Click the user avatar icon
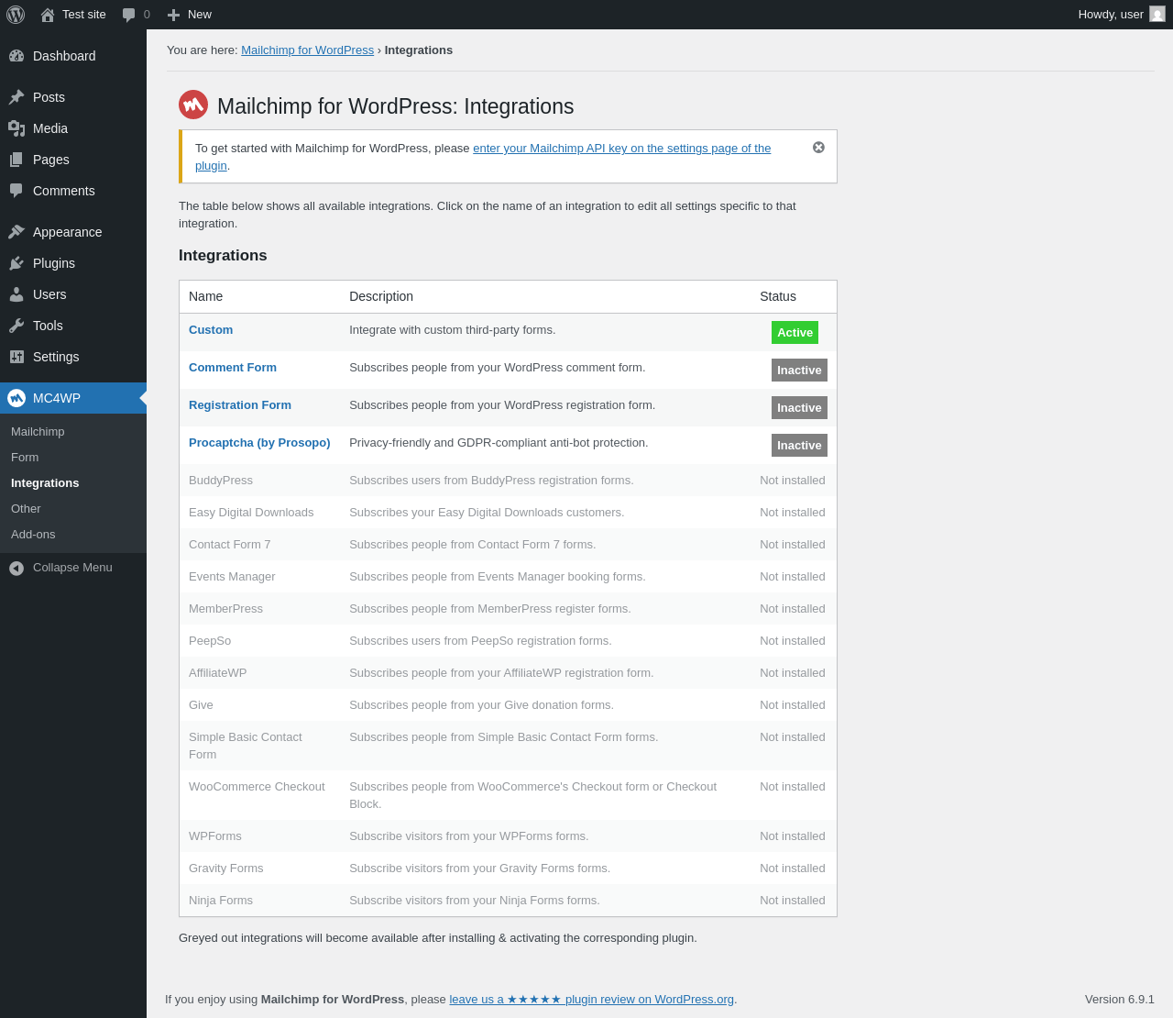The width and height of the screenshot is (1173, 1018). 1157,15
